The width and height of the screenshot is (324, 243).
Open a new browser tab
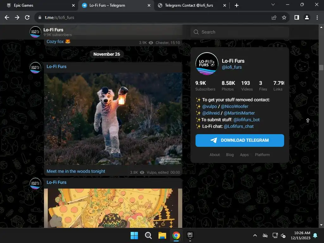[x=237, y=5]
